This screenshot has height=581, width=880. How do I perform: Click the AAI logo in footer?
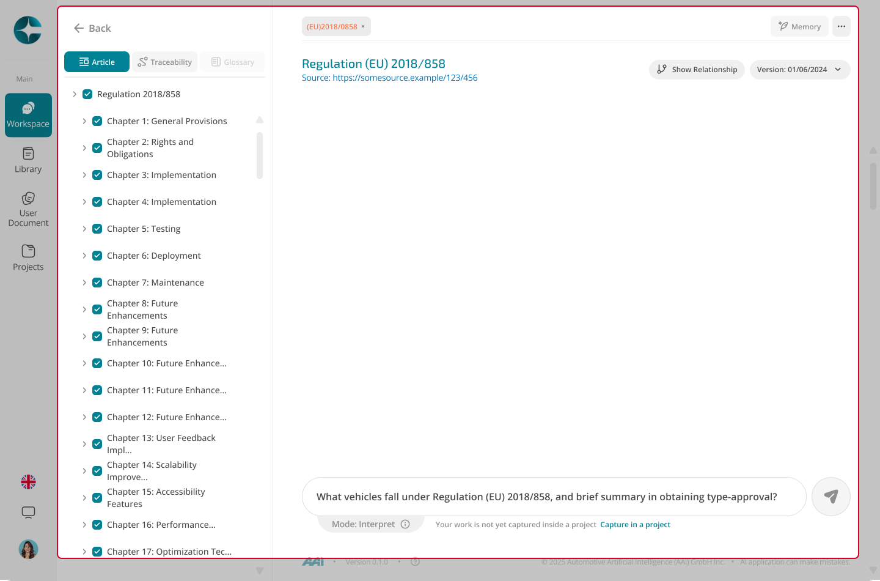point(313,561)
